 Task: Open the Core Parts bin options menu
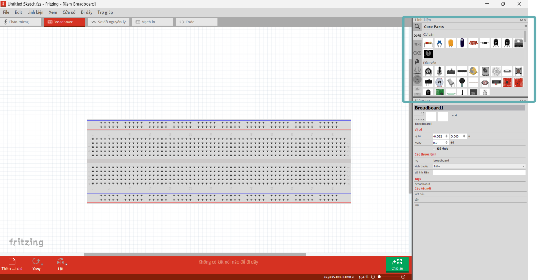[x=525, y=27]
